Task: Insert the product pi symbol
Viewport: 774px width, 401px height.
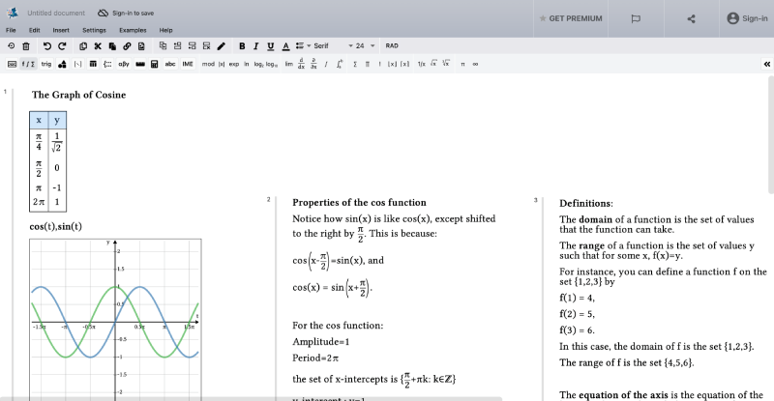Action: (368, 64)
